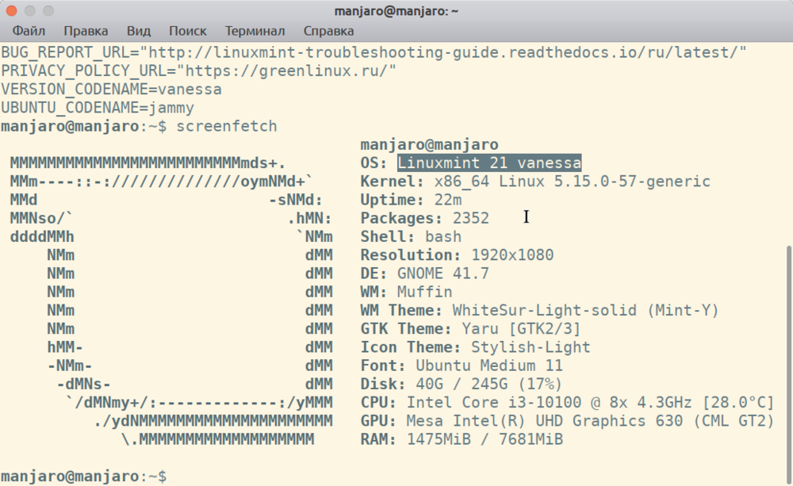Open the Терминал menu

tap(255, 31)
